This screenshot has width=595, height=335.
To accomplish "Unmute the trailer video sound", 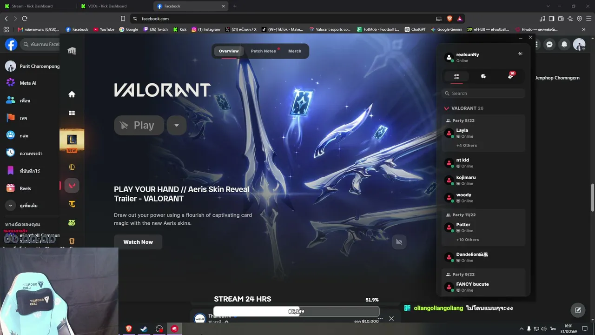I will (399, 241).
